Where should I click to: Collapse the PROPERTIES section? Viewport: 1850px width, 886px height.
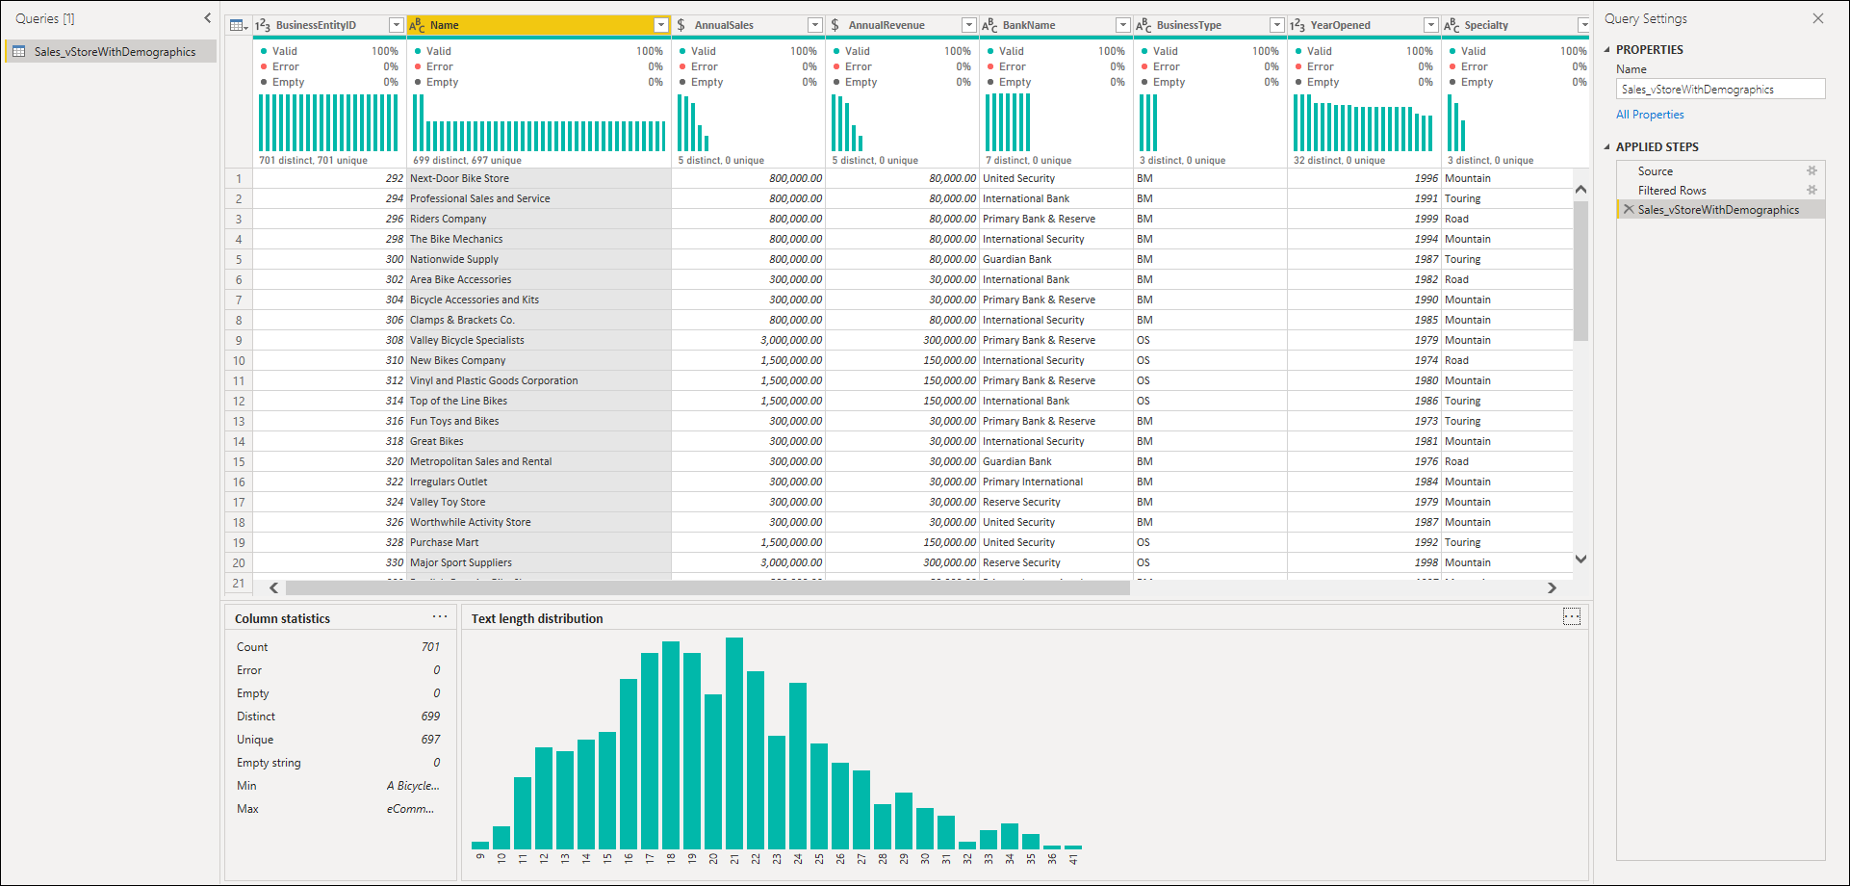coord(1607,50)
